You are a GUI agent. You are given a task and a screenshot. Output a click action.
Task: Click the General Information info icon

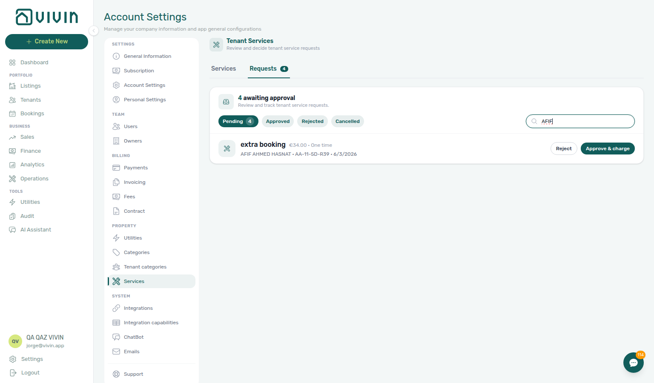click(x=116, y=56)
